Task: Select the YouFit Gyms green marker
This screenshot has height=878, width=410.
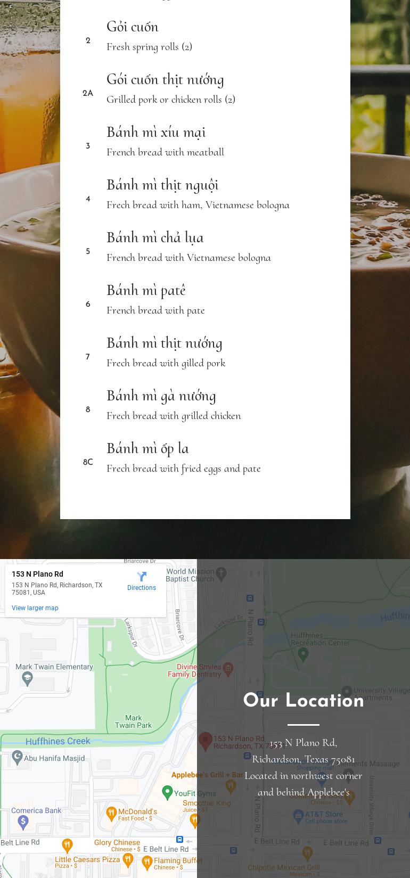Action: tap(167, 792)
